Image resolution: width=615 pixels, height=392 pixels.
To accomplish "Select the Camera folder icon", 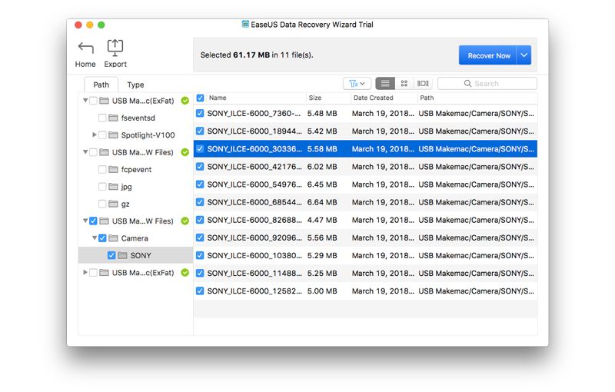I will (x=113, y=238).
